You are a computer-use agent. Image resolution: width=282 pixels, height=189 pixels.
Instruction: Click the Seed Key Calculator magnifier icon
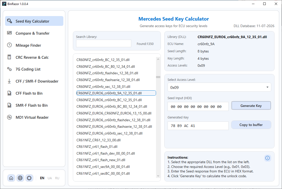click(x=10, y=21)
